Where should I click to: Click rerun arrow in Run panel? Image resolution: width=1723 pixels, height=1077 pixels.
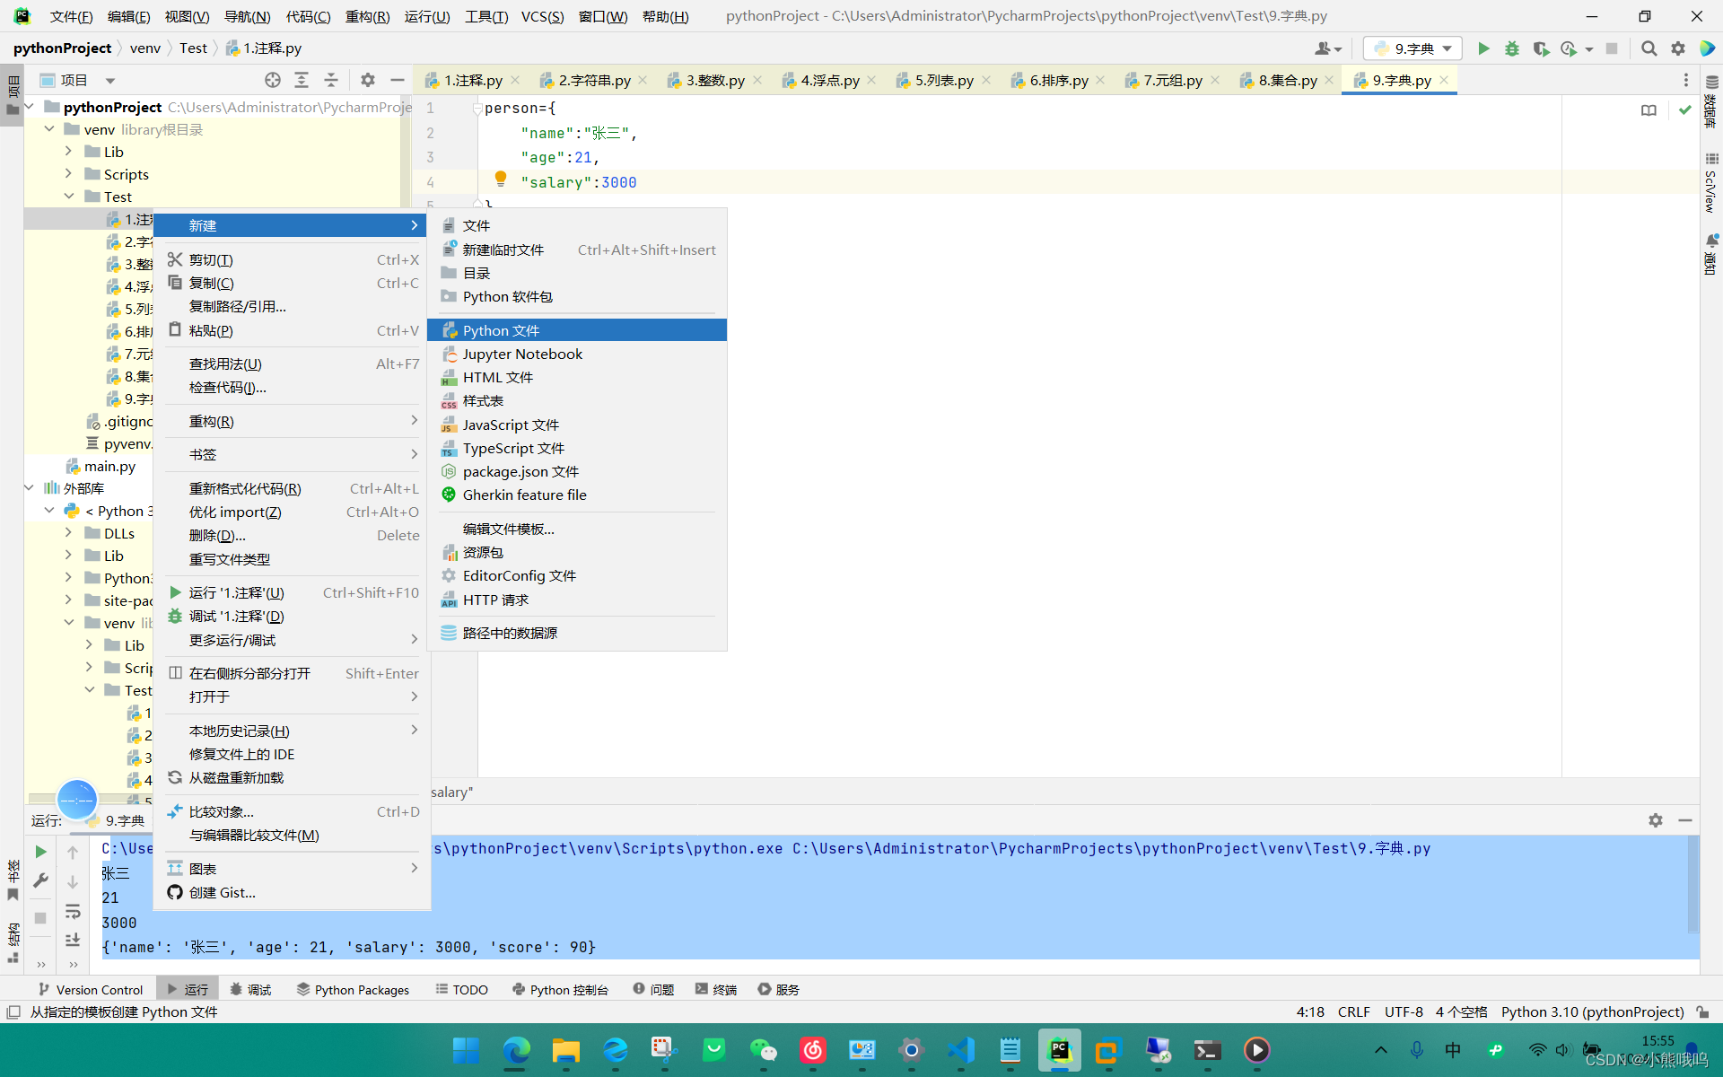[x=40, y=851]
